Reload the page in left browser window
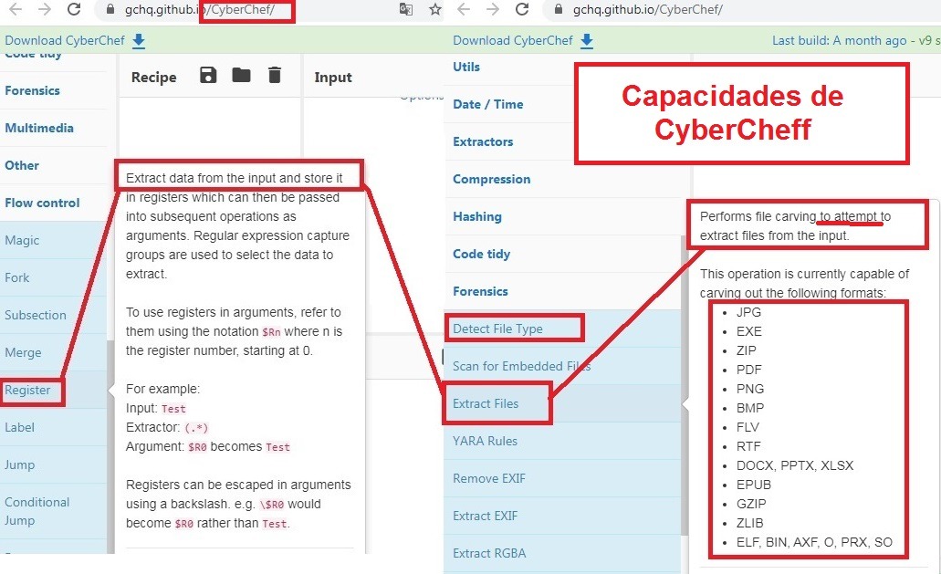Image resolution: width=941 pixels, height=574 pixels. pos(74,9)
